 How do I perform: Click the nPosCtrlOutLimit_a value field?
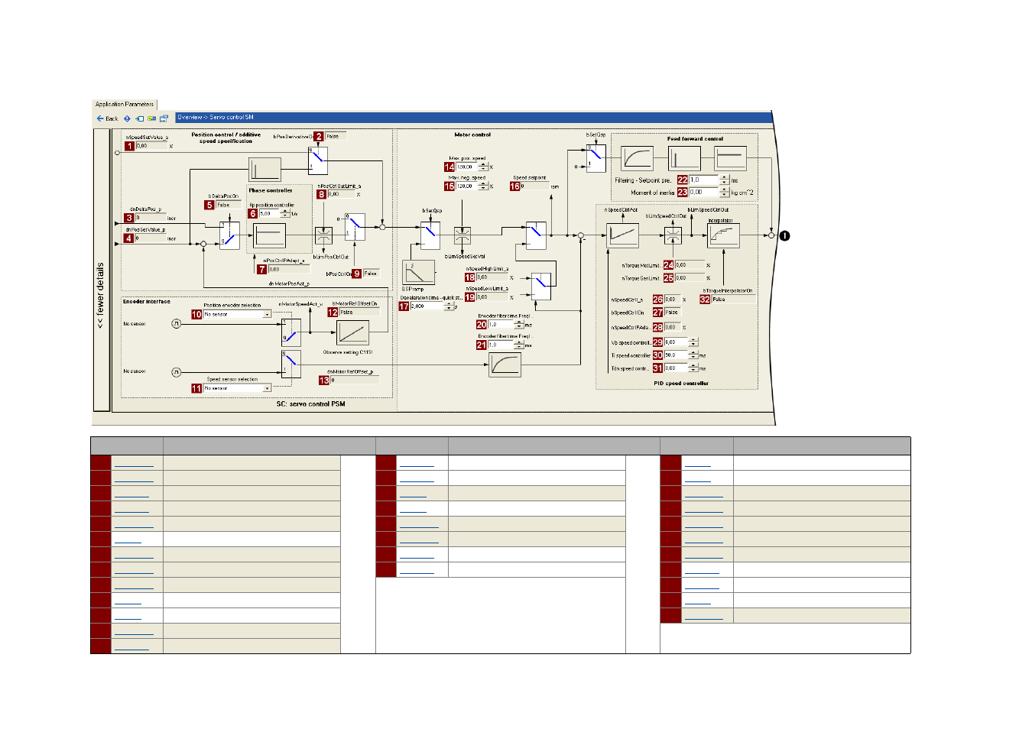click(342, 194)
